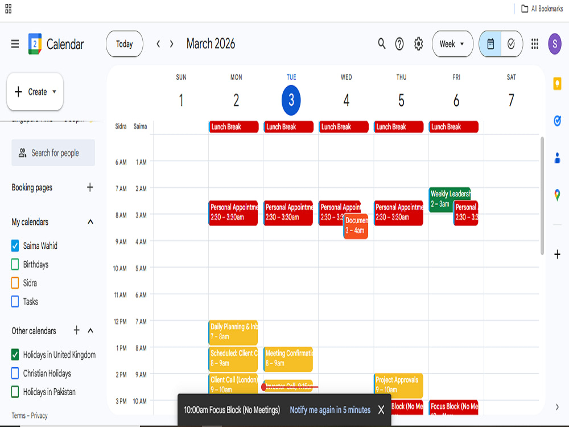Open Project Approvals 9 – 10am event
Screen dimensions: 569x427
coord(398,385)
